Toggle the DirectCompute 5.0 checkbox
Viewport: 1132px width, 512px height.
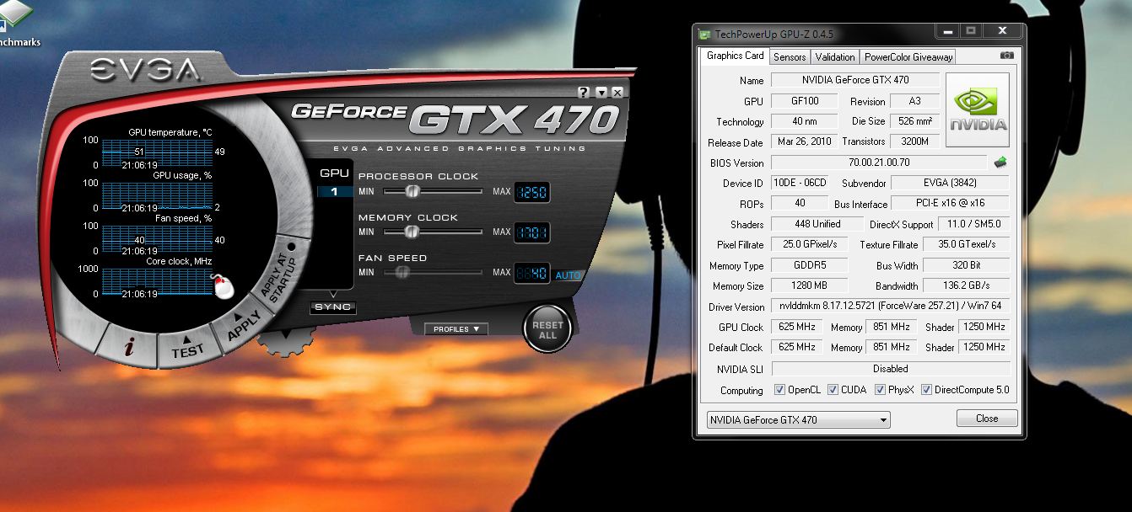coord(927,390)
